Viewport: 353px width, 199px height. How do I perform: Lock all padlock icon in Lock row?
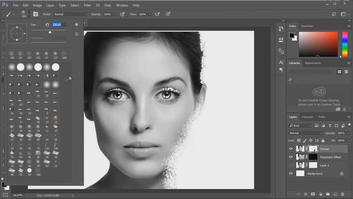point(323,140)
